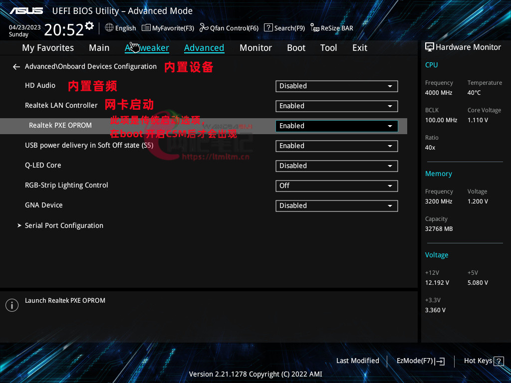Open the Q-LED Core dropdown

pos(337,166)
